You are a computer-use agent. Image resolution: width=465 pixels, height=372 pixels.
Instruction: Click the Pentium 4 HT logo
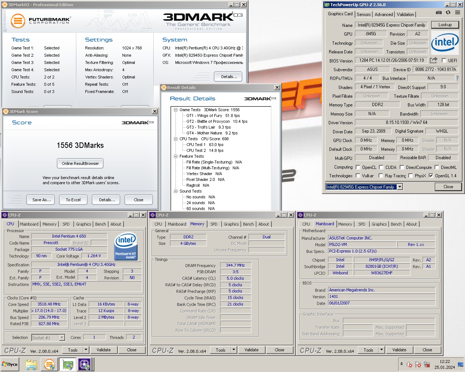[125, 247]
